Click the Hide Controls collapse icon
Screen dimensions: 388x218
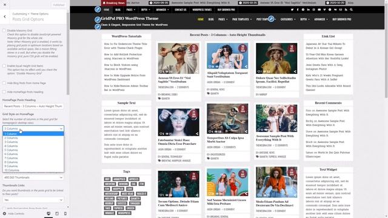[x=4, y=214]
